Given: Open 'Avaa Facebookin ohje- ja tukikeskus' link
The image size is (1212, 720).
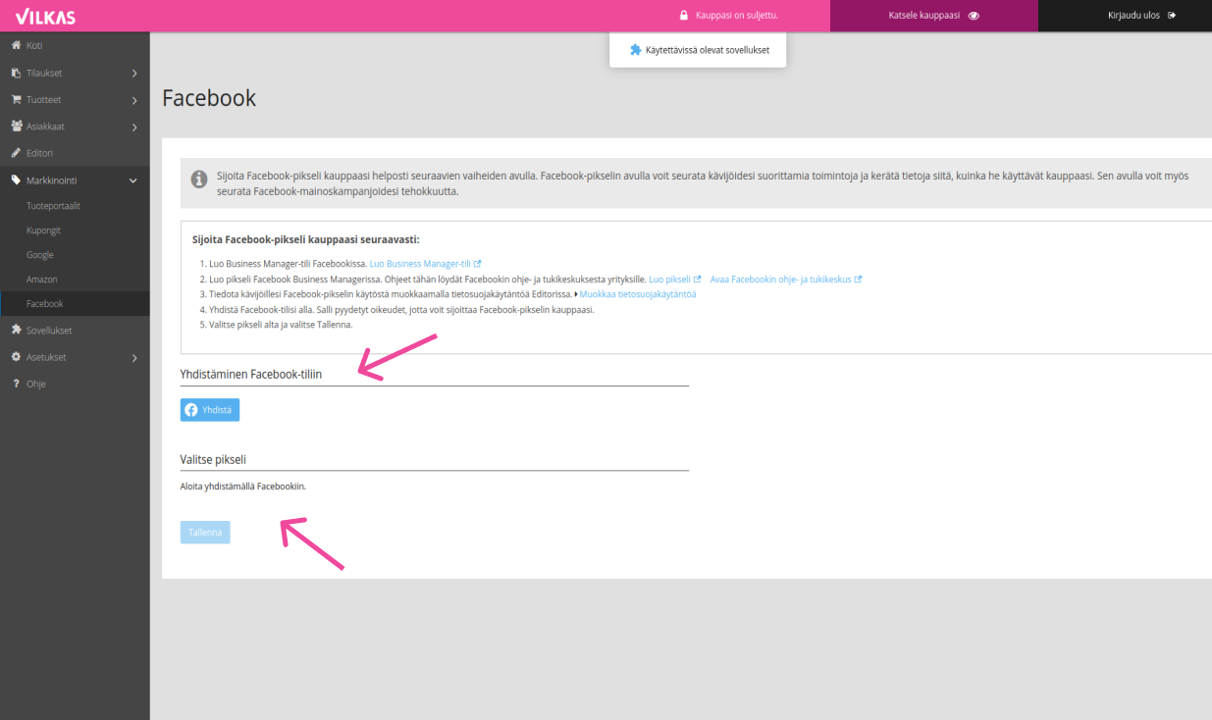Looking at the screenshot, I should 785,279.
